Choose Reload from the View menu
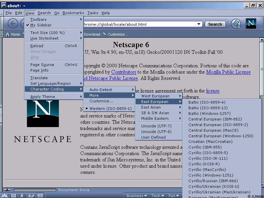The width and height of the screenshot is (264, 198). click(x=54, y=46)
